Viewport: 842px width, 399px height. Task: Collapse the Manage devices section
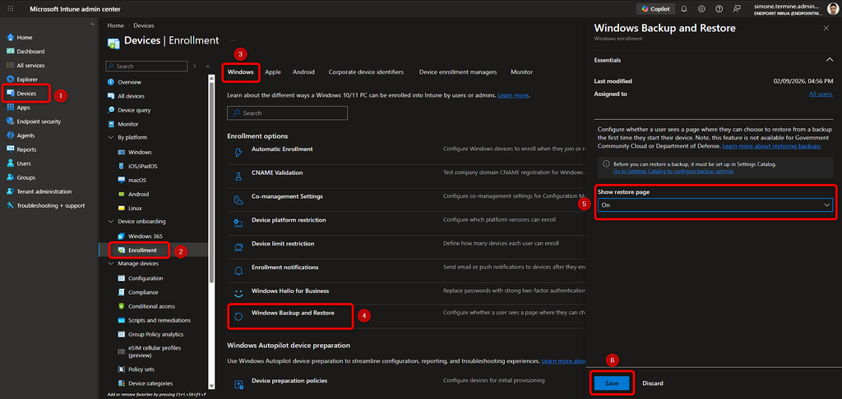[111, 264]
